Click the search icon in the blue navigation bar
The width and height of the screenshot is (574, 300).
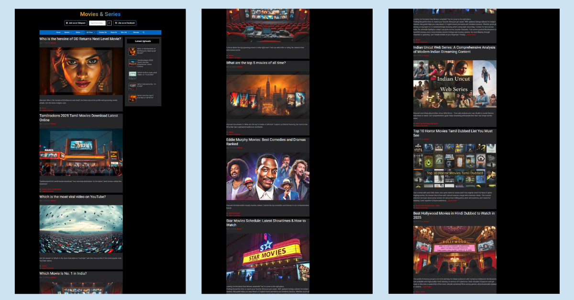click(x=143, y=32)
